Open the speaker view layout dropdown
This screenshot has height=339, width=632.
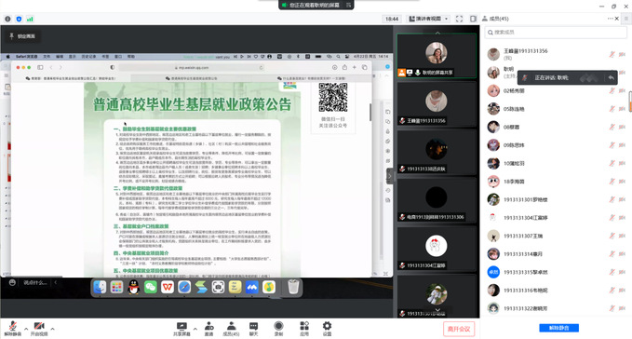tap(428, 19)
